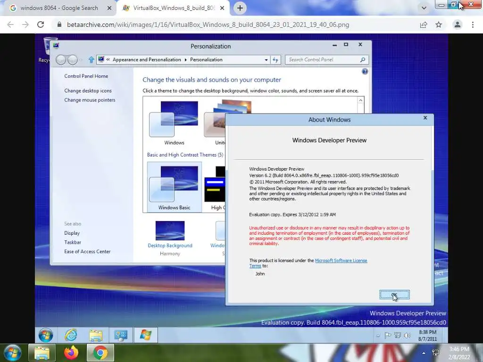Click the magnifier icon in Control Panel search
Image resolution: width=483 pixels, height=362 pixels.
(x=363, y=60)
